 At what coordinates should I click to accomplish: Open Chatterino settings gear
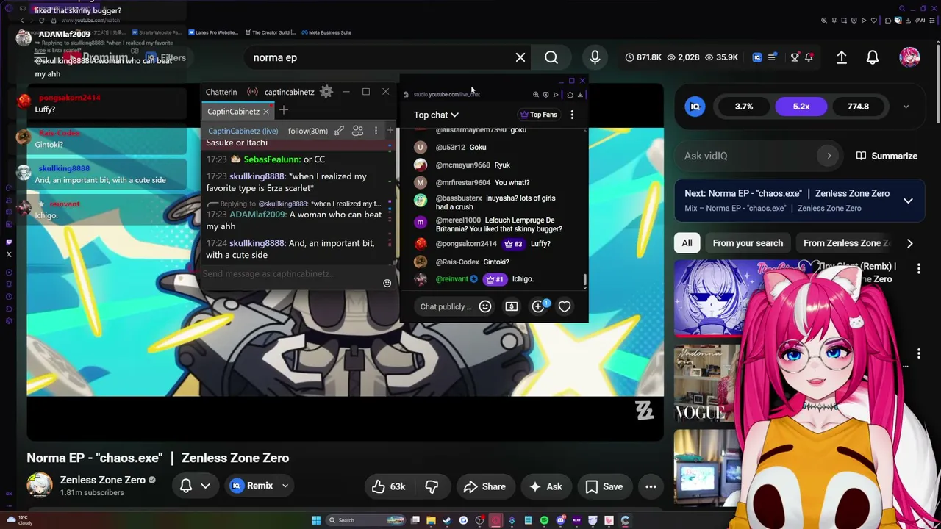coord(326,92)
